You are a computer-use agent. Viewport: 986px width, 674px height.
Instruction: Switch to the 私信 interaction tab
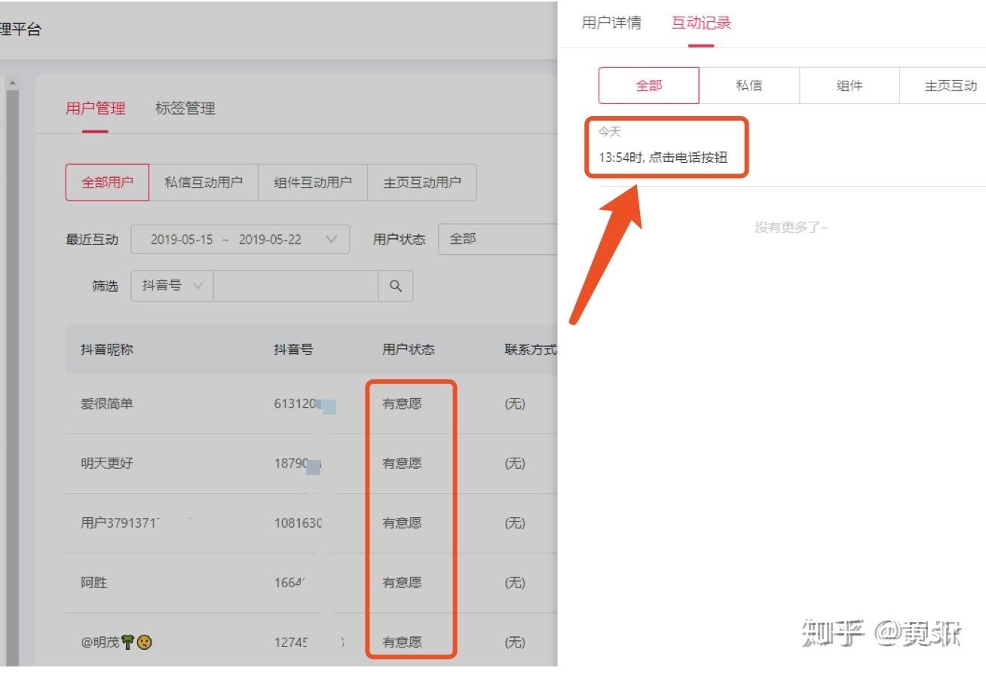[749, 85]
